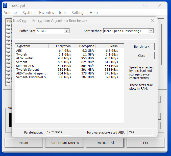
Task: Minimize the TrueCrypt main window
Action: [x=130, y=5]
